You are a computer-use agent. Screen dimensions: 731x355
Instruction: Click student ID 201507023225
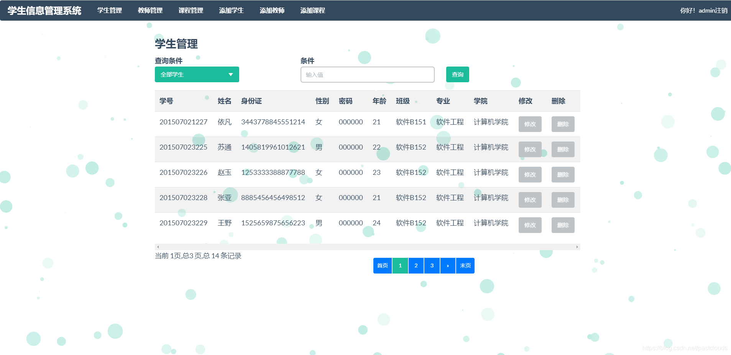(184, 147)
